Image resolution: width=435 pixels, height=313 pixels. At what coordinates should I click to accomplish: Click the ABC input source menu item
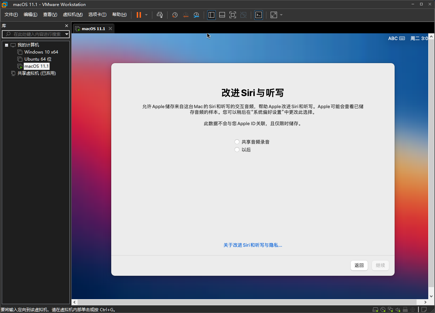[x=396, y=38]
